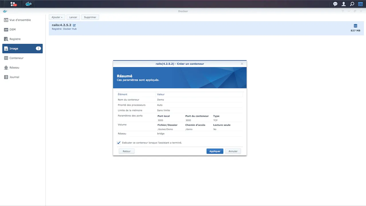Click the '/demo' access path value
The height and width of the screenshot is (206, 366).
tap(189, 129)
